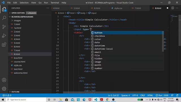Click HTML language mode indicator
Screen dimensions: 181x102
pyautogui.click(x=150, y=95)
